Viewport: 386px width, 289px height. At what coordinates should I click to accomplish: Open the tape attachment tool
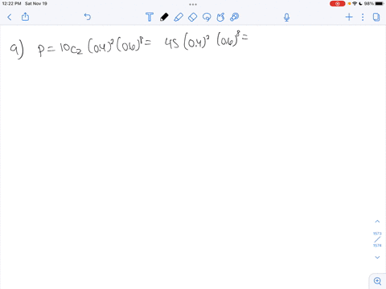235,17
